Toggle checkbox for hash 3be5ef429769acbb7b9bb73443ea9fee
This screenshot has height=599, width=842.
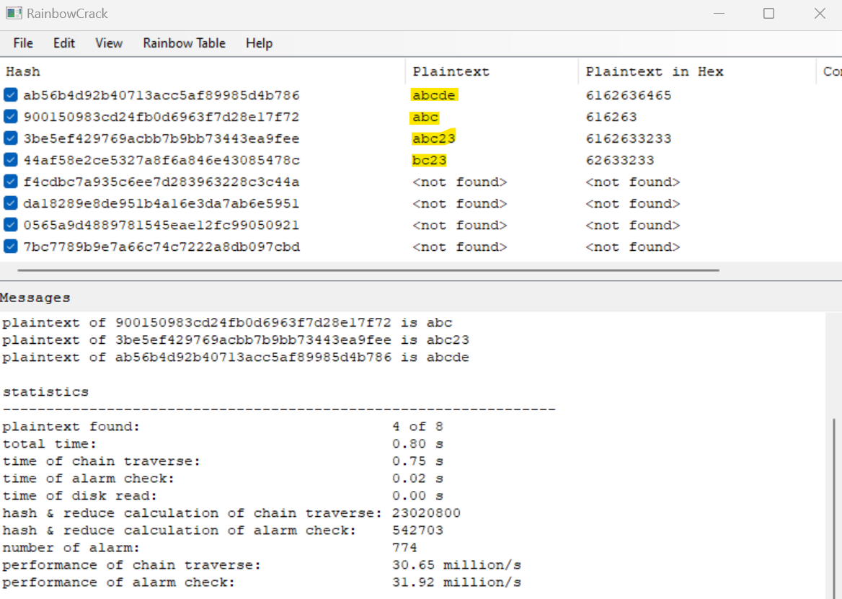10,138
